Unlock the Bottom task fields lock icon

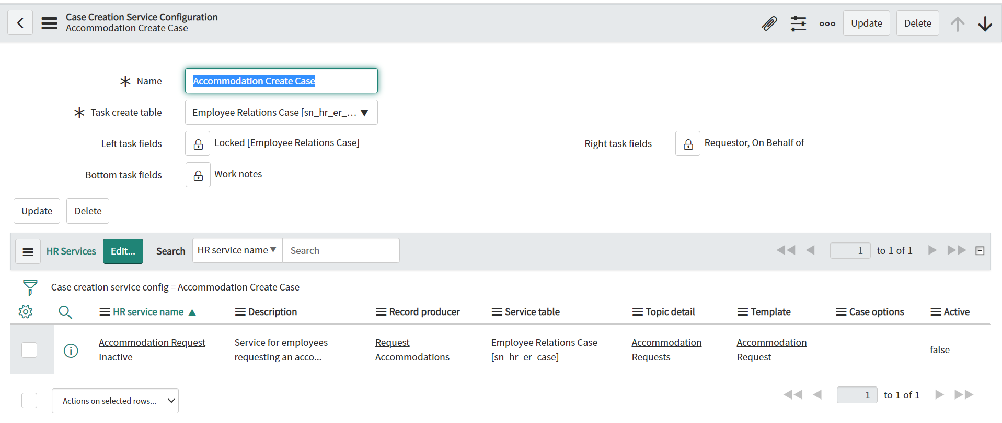pos(198,175)
